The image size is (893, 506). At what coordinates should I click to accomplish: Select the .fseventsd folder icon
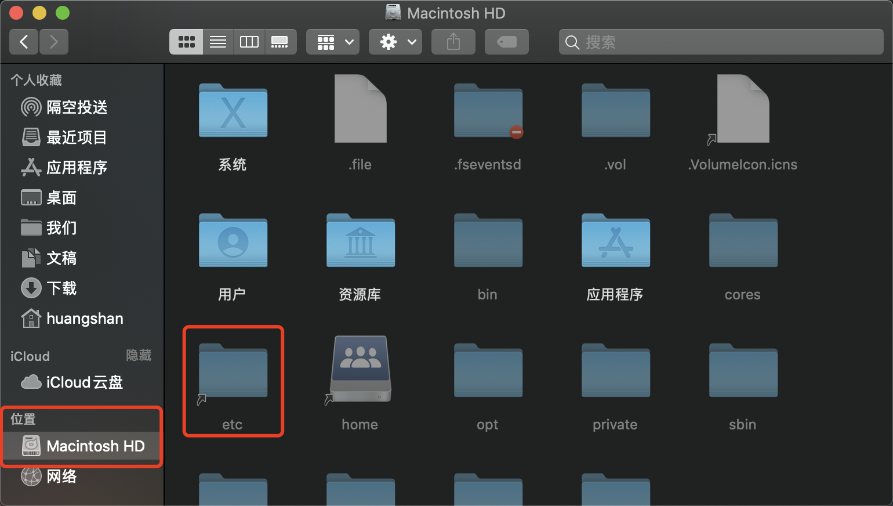pyautogui.click(x=488, y=110)
